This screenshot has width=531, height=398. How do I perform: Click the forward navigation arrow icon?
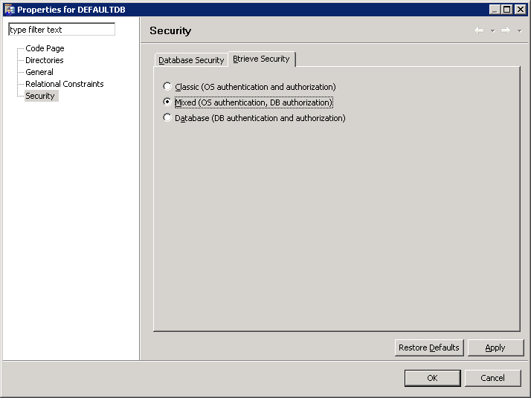click(506, 30)
